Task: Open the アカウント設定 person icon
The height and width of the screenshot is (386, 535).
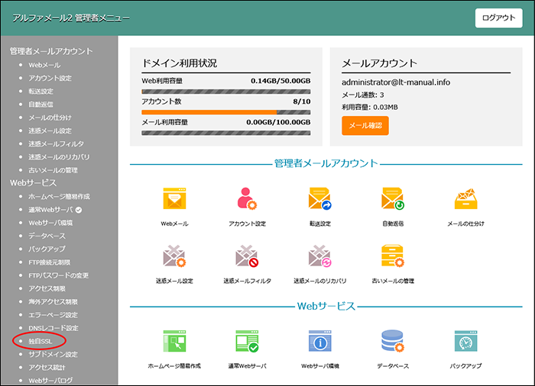Action: tap(247, 198)
